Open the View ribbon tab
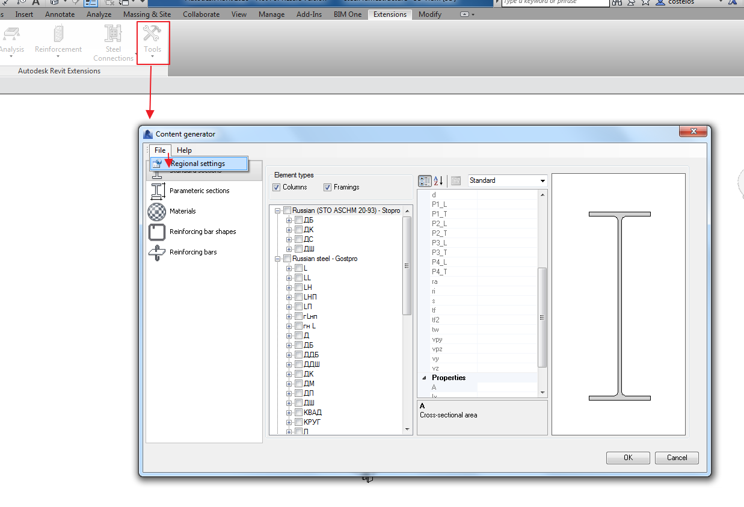The height and width of the screenshot is (507, 744). click(239, 14)
